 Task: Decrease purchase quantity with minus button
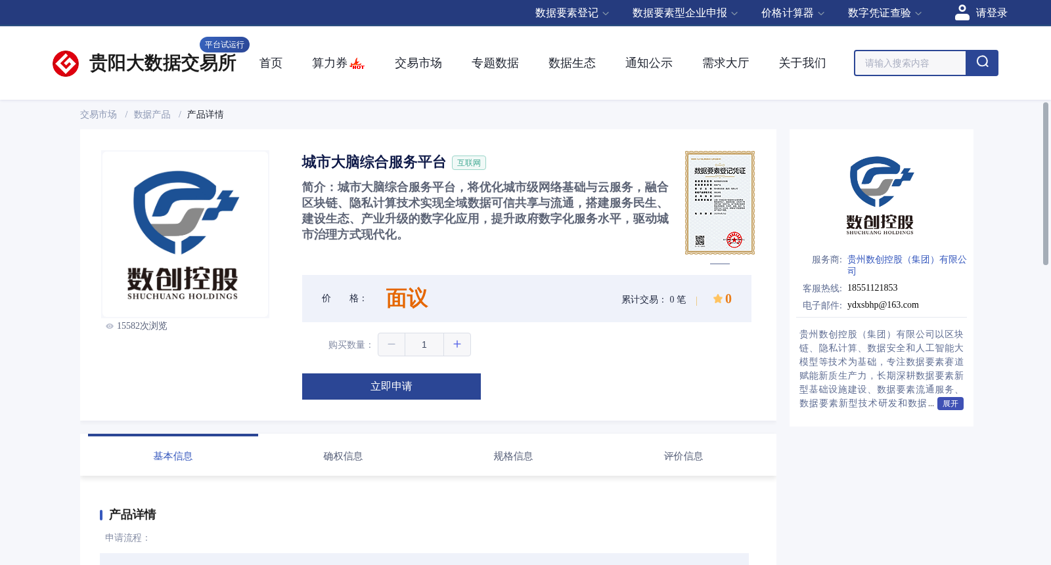[391, 345]
